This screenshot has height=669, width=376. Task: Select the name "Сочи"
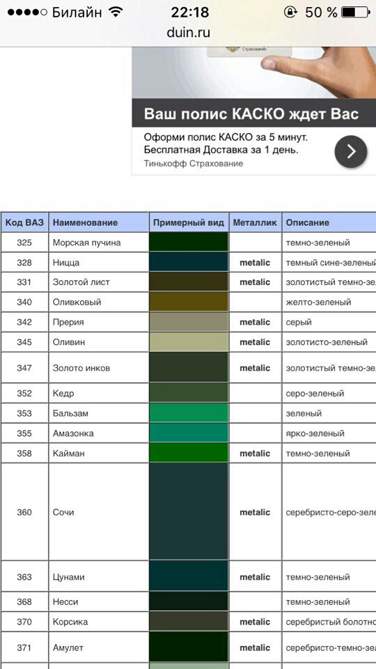[63, 512]
